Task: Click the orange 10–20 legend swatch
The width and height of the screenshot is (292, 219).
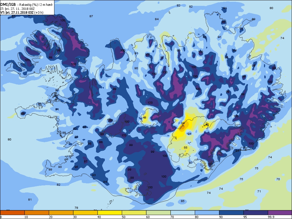Action: 37,213
